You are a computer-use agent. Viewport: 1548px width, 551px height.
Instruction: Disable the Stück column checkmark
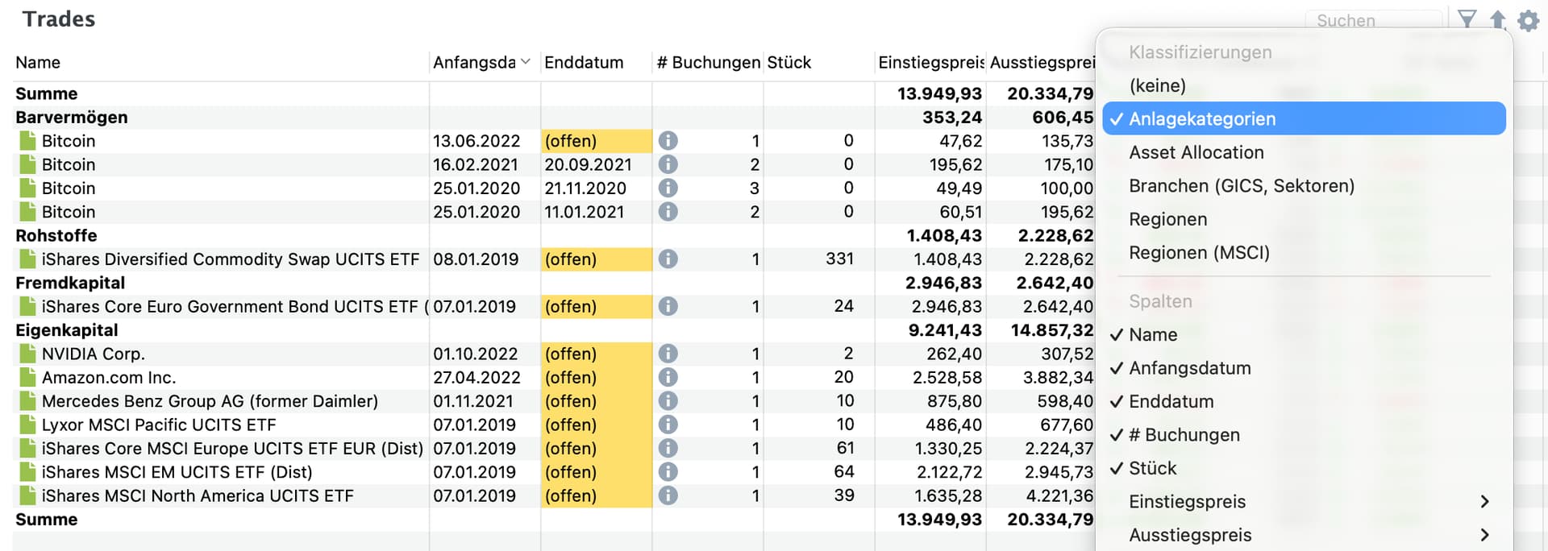(1152, 468)
